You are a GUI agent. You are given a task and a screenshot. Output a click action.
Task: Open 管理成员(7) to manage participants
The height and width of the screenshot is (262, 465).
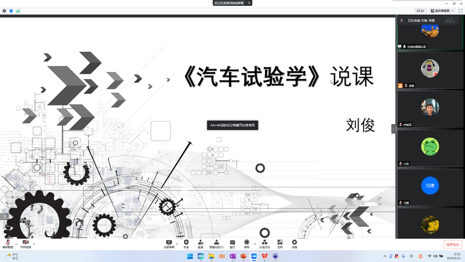[x=216, y=243]
